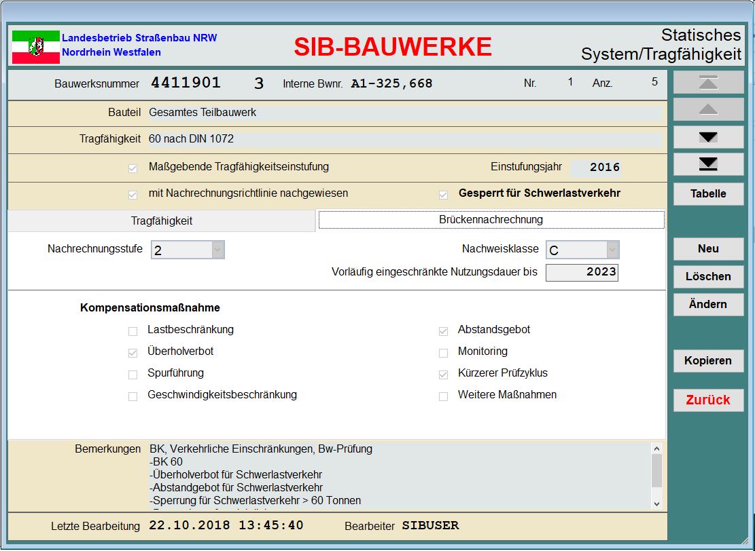
Task: Click 'Landesbetrieb Straßenbau NRW' text
Action: click(139, 38)
